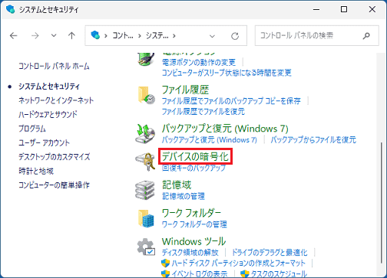Image resolution: width=387 pixels, height=278 pixels.
Task: Open バックアップからファイルを復元 link
Action: point(313,139)
